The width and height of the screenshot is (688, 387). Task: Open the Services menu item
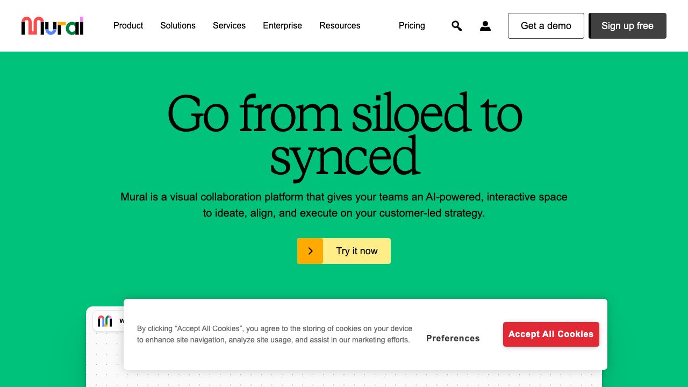[x=229, y=26]
